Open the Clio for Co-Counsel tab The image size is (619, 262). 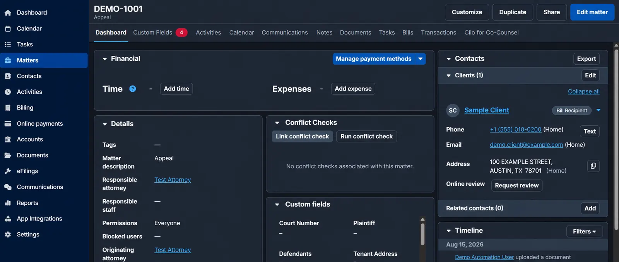[491, 33]
